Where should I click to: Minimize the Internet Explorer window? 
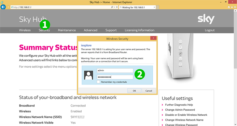coord(221,2)
